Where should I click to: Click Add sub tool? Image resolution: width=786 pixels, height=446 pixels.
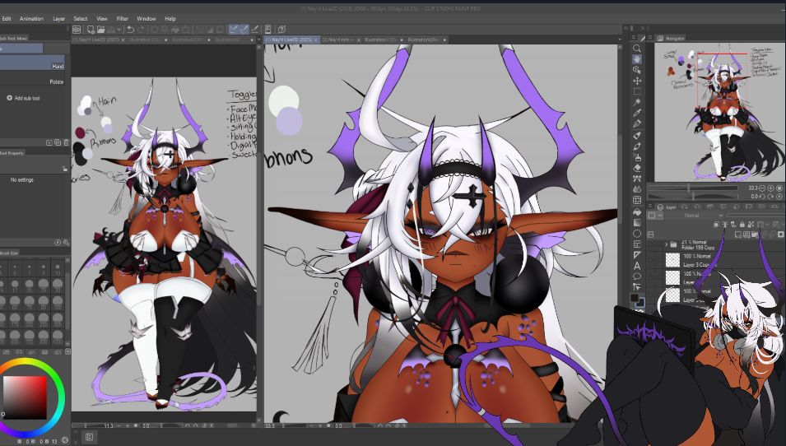point(23,98)
